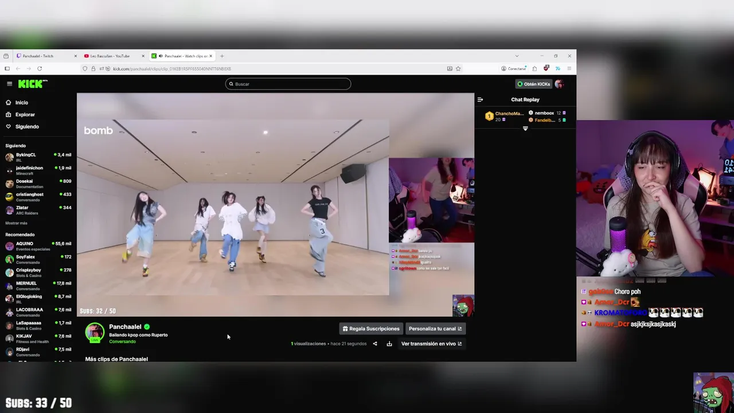
Task: Click the browser back arrow
Action: 18,69
